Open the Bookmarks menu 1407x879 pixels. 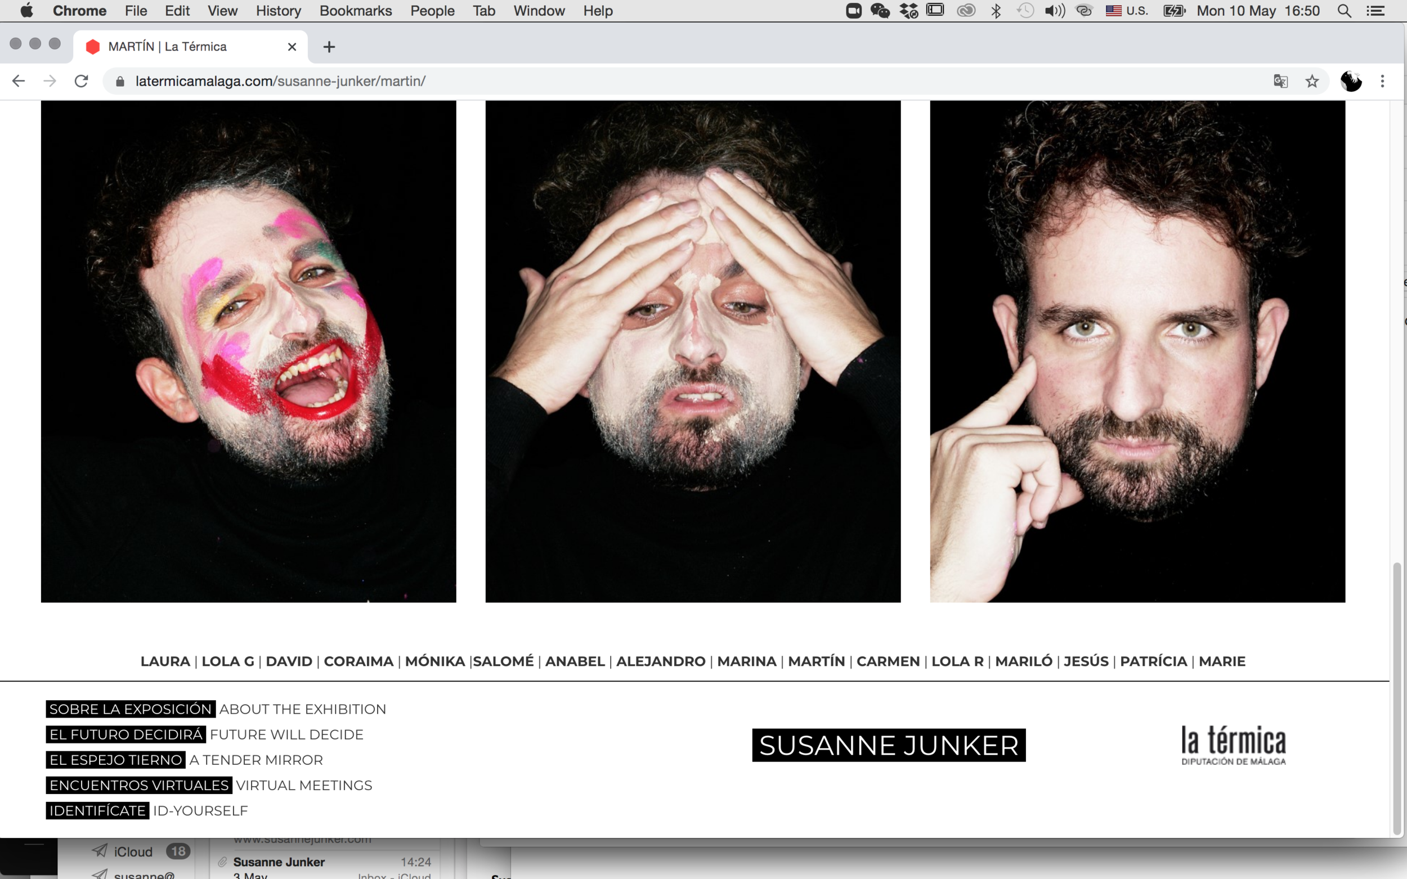[355, 11]
